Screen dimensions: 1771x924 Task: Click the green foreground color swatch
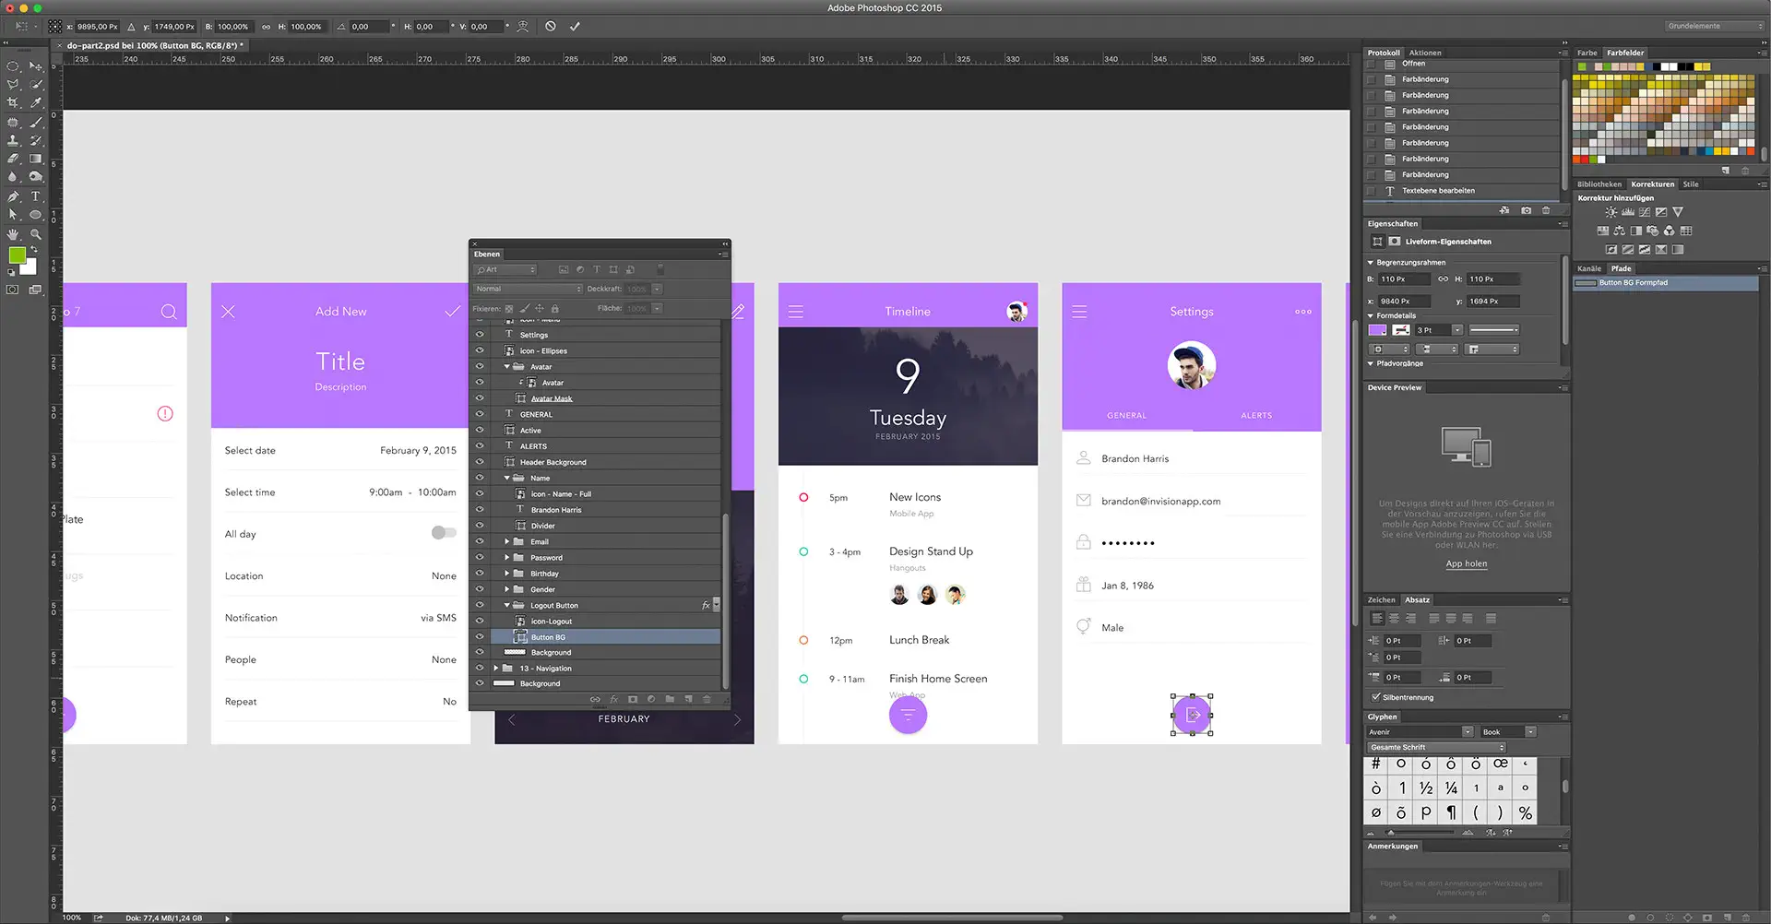click(17, 255)
